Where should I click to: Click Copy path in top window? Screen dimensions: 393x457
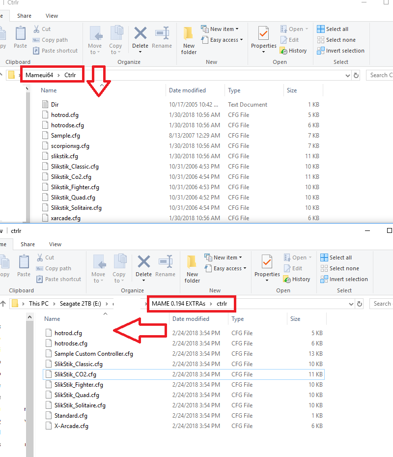[50, 40]
